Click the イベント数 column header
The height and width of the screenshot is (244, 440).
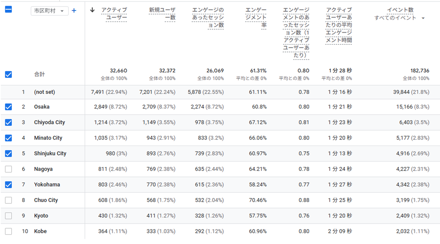point(400,10)
